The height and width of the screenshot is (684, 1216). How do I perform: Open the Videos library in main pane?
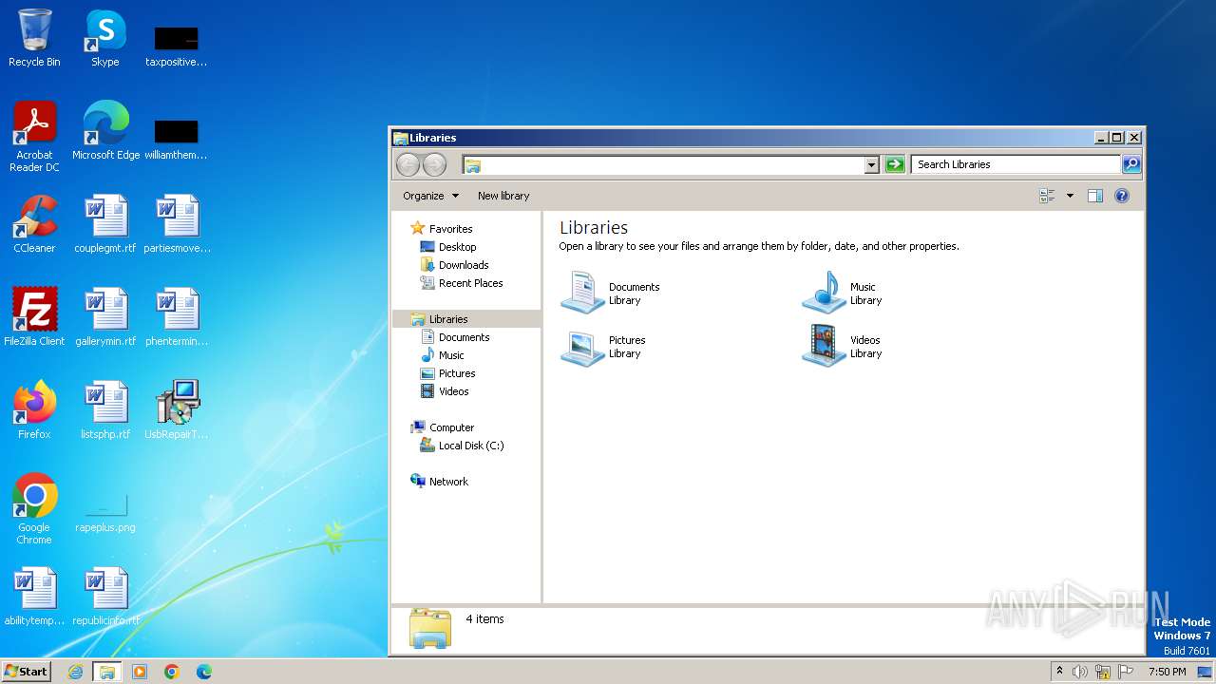pyautogui.click(x=843, y=346)
